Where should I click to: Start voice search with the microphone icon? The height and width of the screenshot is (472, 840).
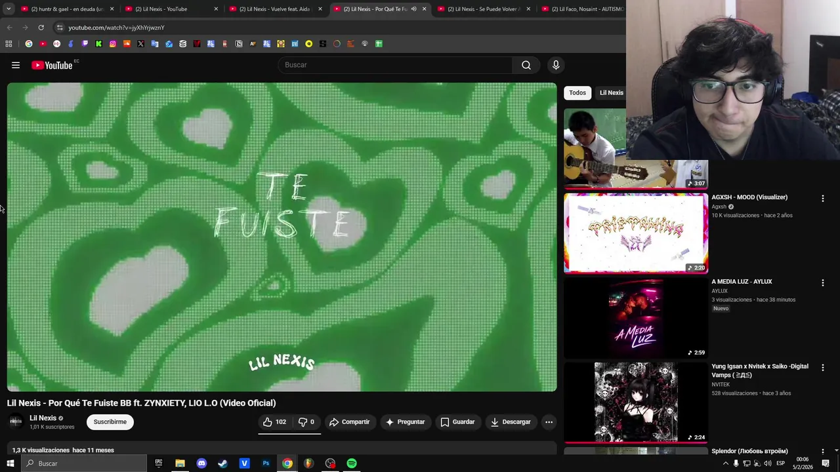556,65
